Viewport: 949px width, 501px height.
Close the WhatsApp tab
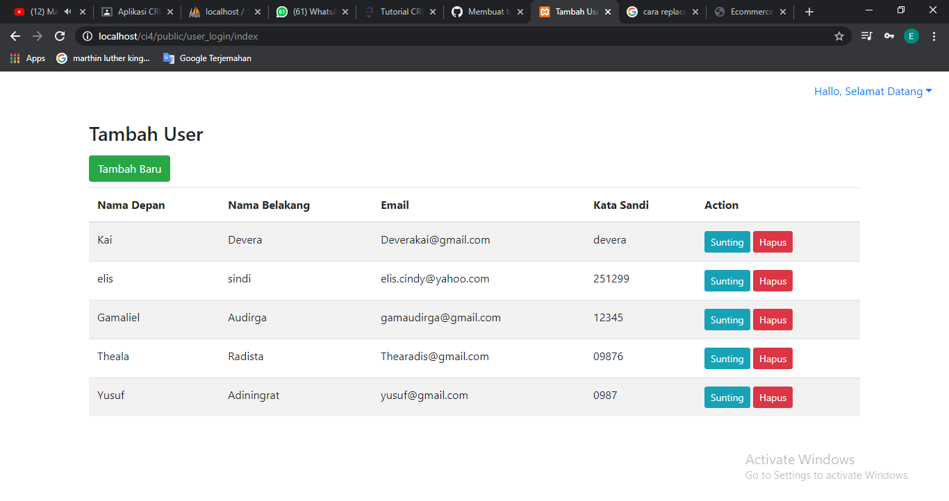tap(345, 12)
